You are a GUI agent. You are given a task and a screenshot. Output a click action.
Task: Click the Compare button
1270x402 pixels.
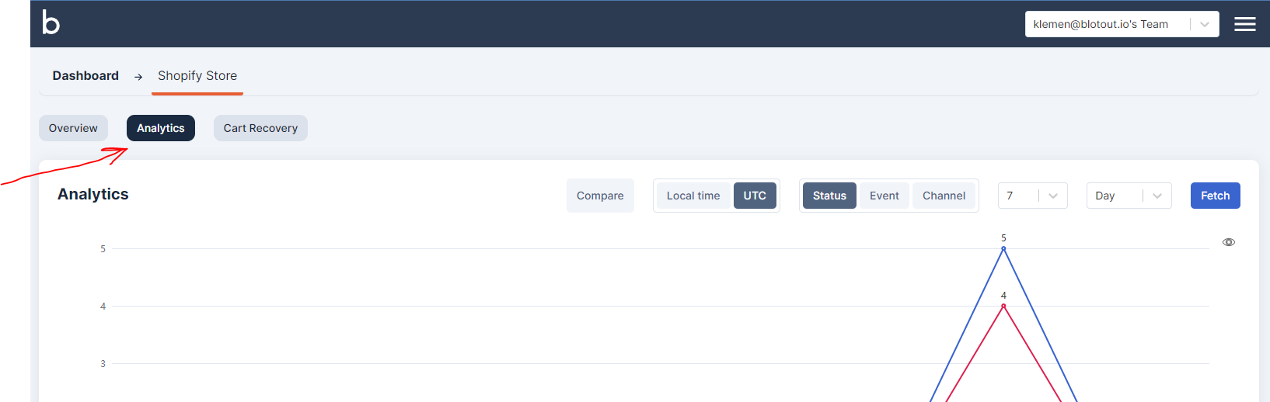click(x=600, y=196)
